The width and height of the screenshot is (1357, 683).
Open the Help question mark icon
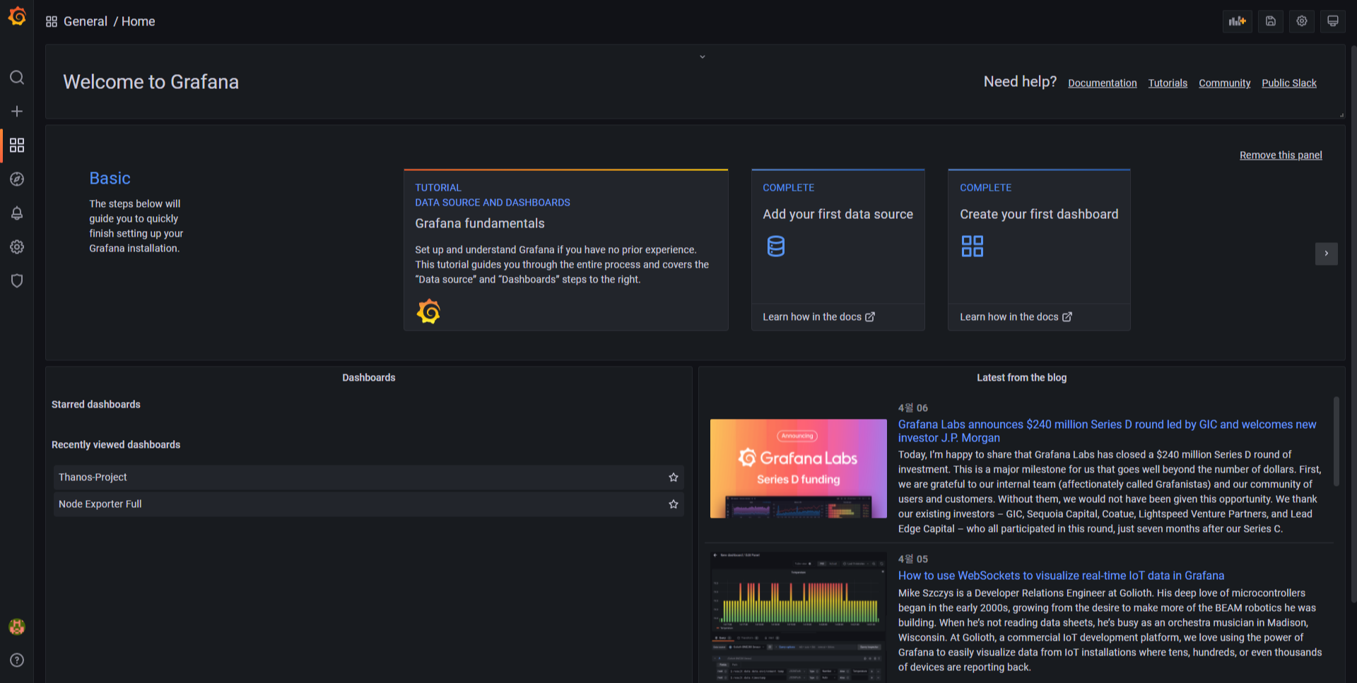17,660
